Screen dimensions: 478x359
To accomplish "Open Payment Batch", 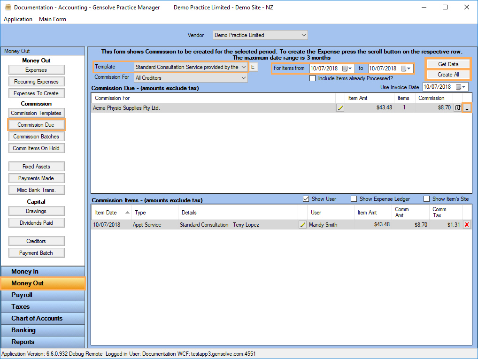I will tap(36, 253).
